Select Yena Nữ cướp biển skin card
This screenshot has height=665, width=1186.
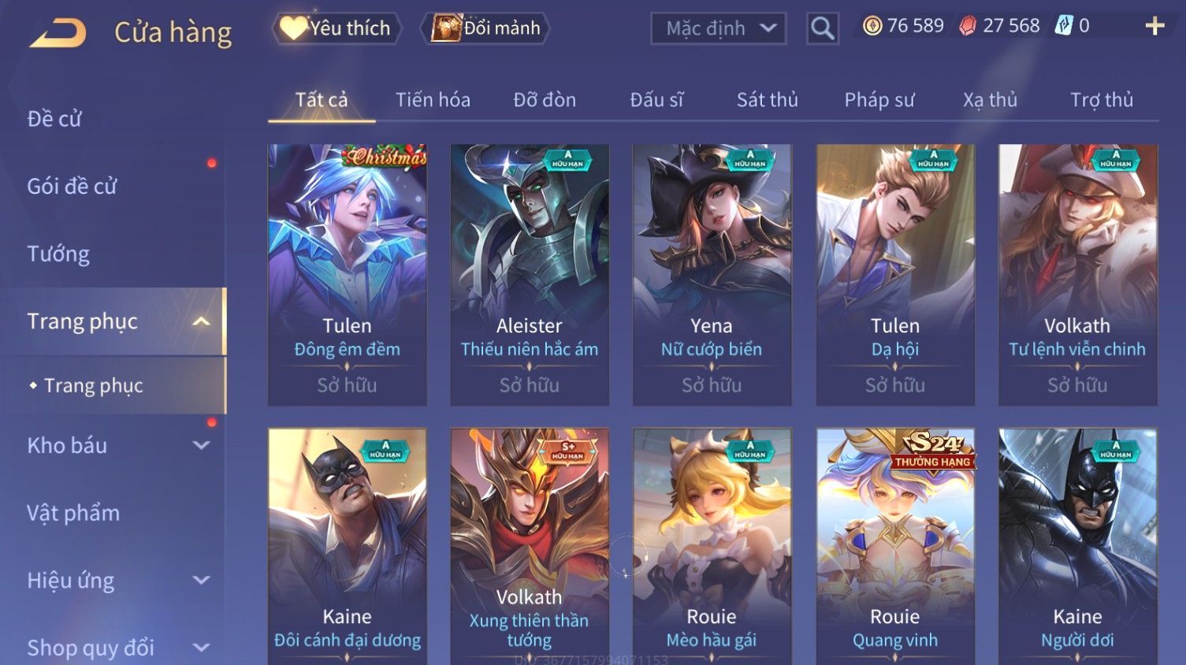tap(712, 275)
